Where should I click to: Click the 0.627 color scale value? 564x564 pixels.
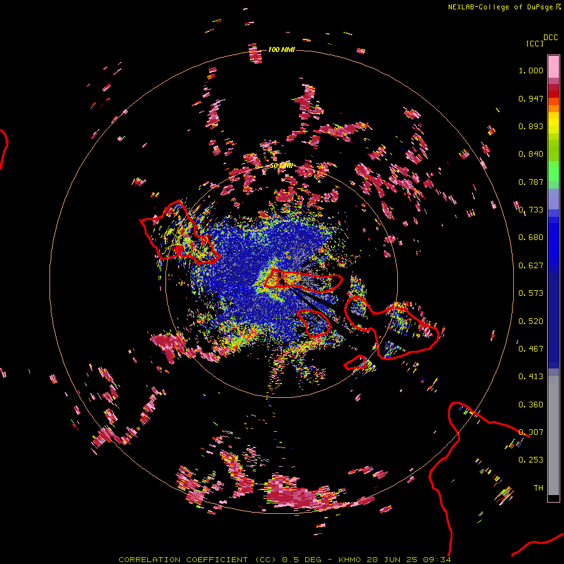(x=531, y=266)
